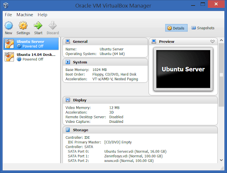Toggle the Details view button
This screenshot has height=173, width=227.
click(x=176, y=28)
